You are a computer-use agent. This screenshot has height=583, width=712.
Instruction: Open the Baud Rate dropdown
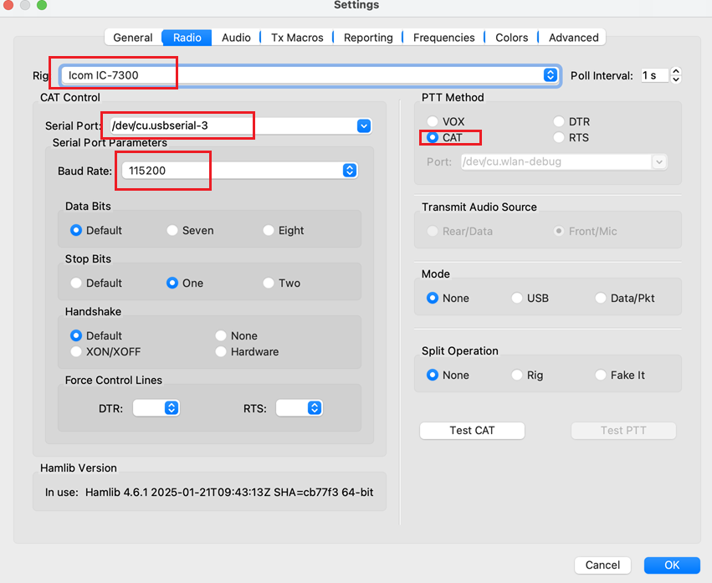point(349,171)
